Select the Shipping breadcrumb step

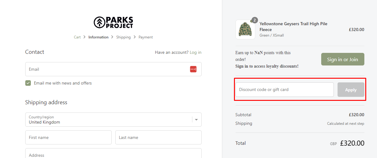point(123,37)
